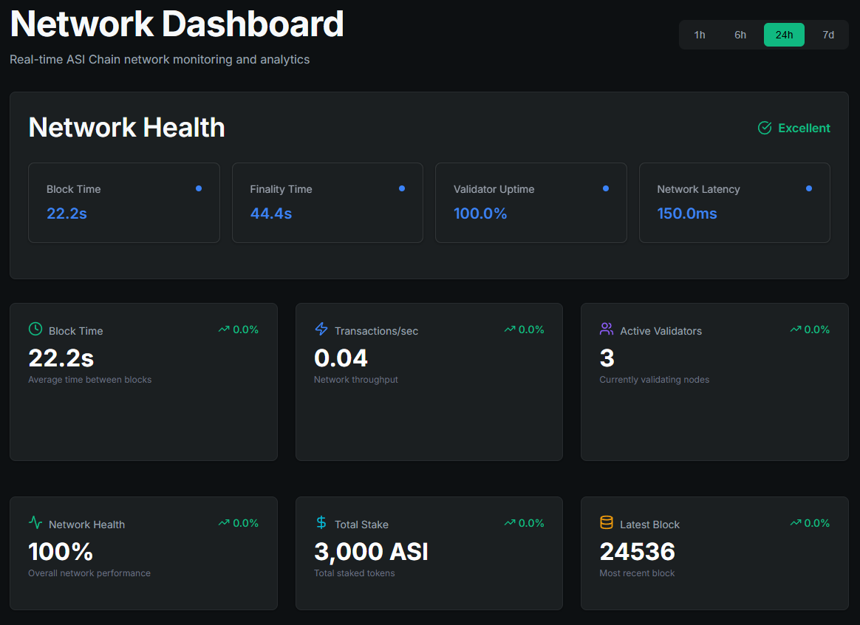Expand the 7d time range view
This screenshot has height=625, width=860.
click(x=828, y=34)
